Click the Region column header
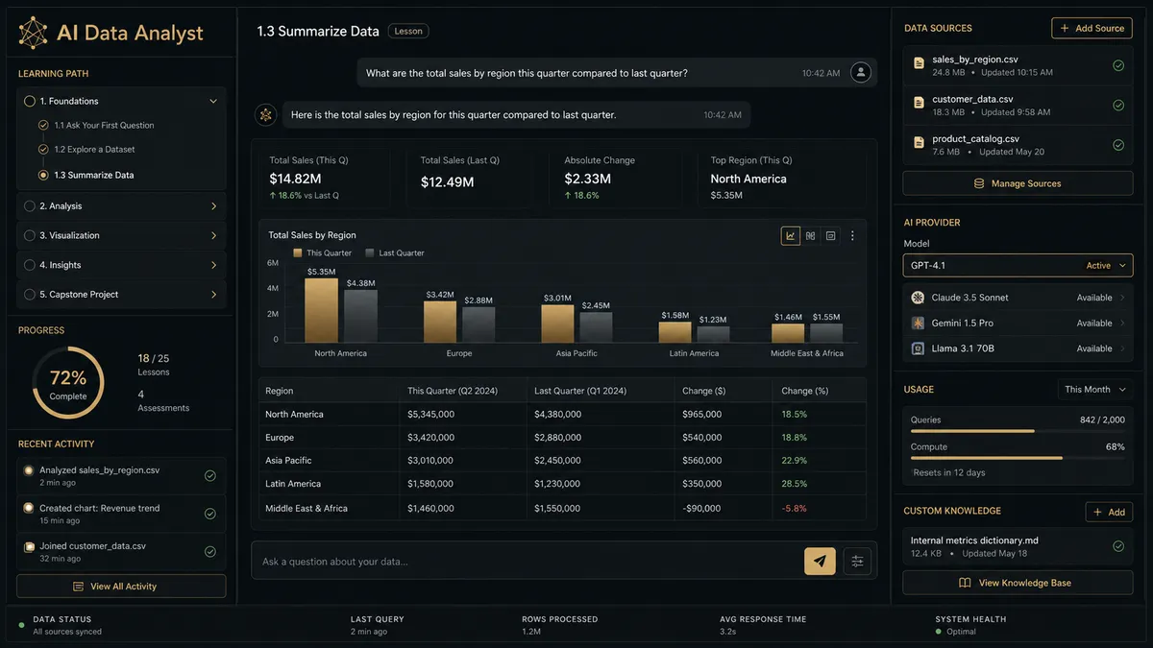Screen dimensions: 1153x648 pos(280,392)
